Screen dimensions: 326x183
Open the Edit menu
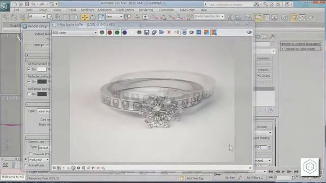17,10
